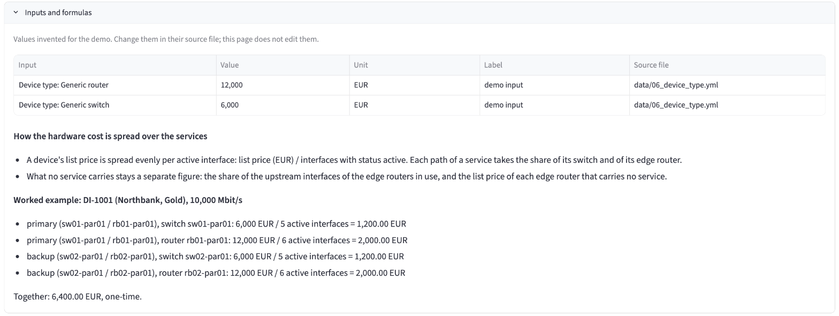
Task: Click the cell Device type: Generic router
Action: click(x=115, y=85)
